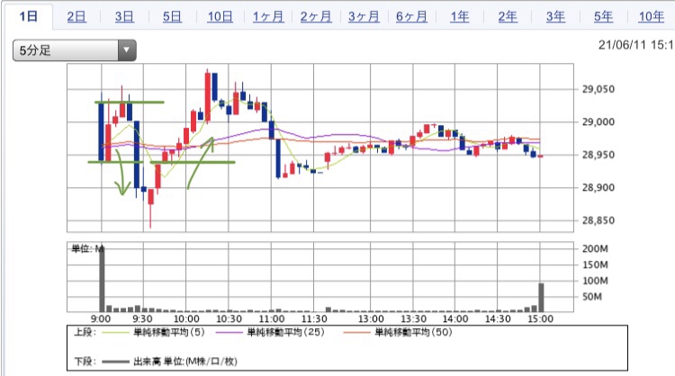Click the 200M volume axis label
The image size is (675, 376).
click(595, 248)
